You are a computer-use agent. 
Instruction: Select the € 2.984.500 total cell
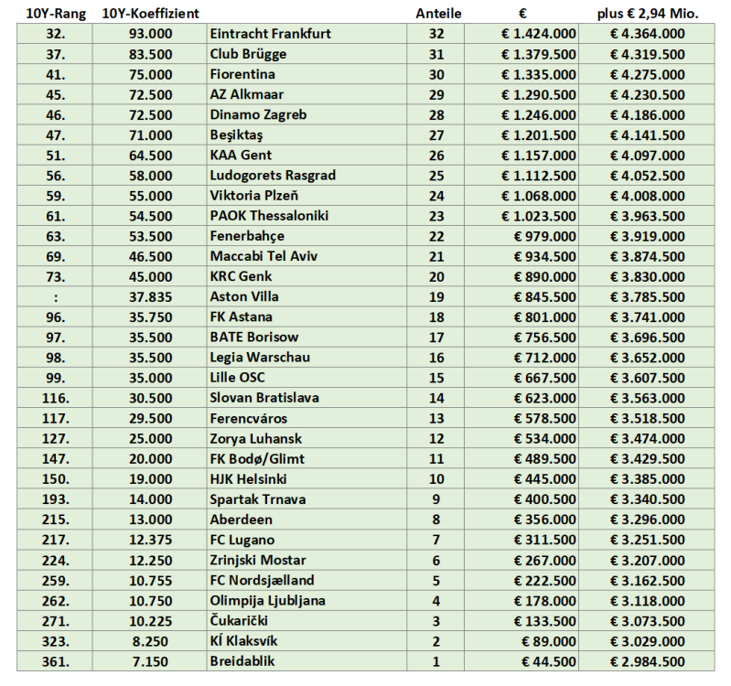[647, 660]
